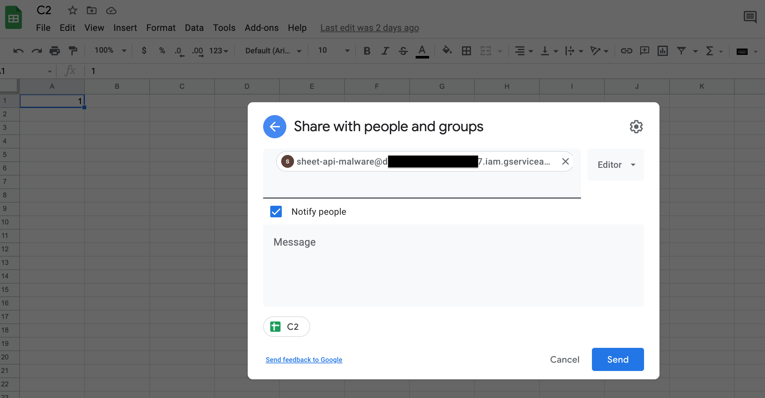Viewport: 765px width, 398px height.
Task: Open the Format menu
Action: (161, 28)
